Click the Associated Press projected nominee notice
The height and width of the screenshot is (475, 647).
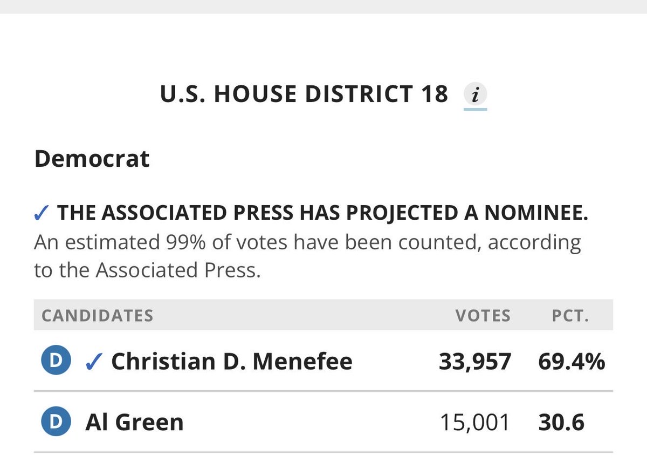(322, 214)
